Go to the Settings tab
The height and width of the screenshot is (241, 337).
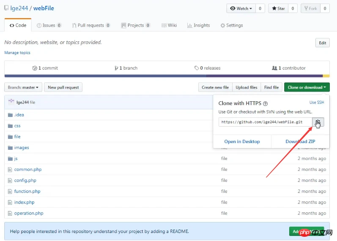(x=231, y=25)
